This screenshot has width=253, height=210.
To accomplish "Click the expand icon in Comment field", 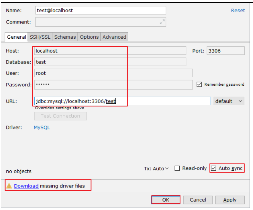I will coord(162,22).
